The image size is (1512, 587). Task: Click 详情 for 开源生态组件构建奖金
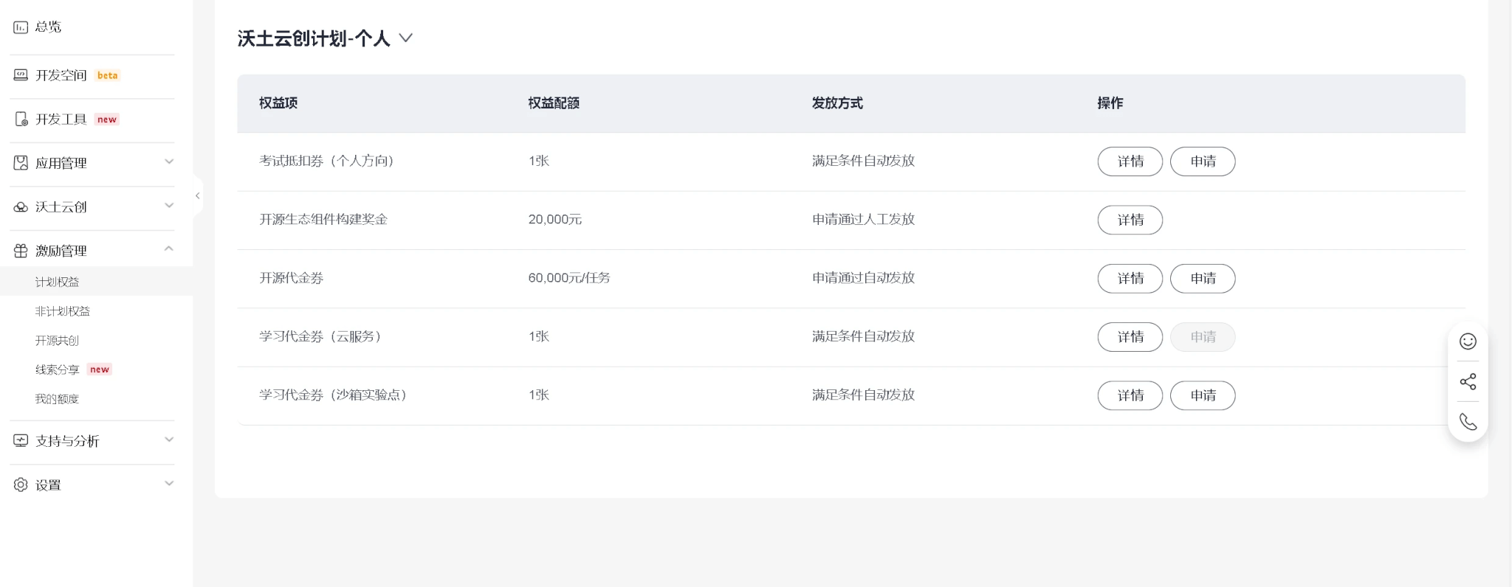(x=1130, y=220)
